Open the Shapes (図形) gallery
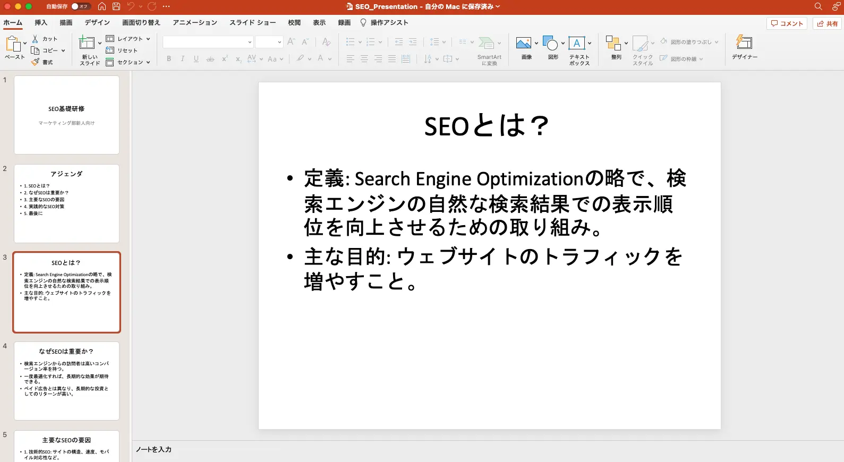 pos(550,43)
